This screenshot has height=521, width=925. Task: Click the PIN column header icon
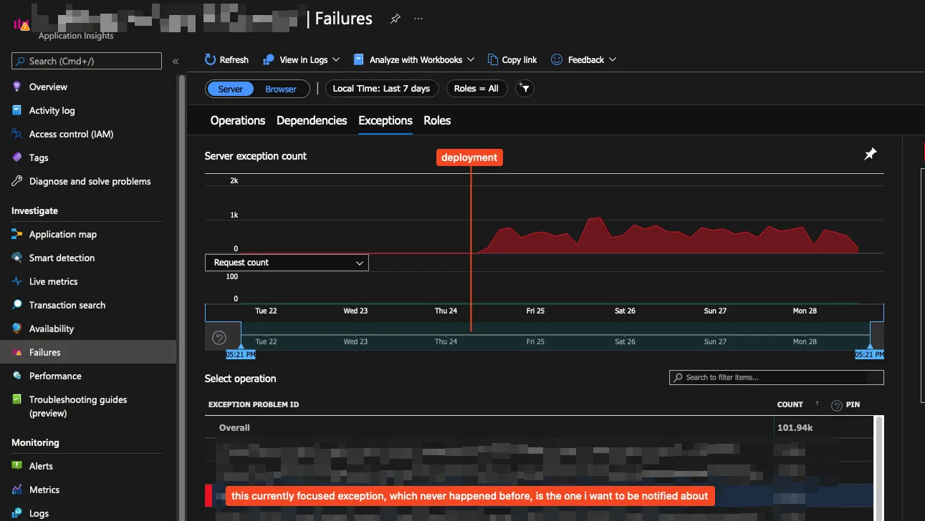(x=836, y=405)
